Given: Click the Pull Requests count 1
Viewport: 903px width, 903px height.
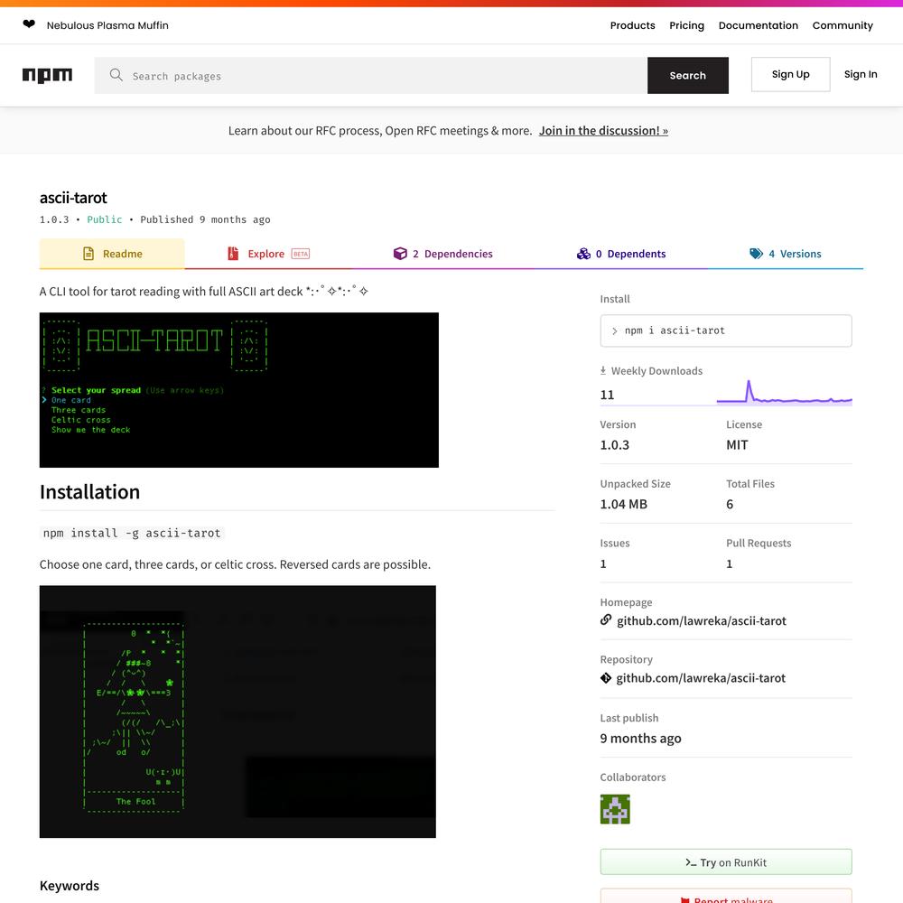Looking at the screenshot, I should pos(729,563).
